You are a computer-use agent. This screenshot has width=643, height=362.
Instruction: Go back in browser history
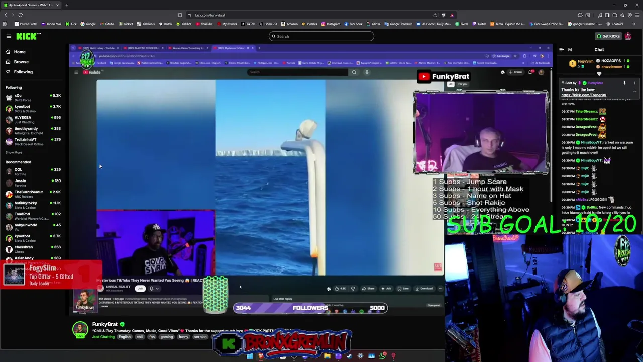pos(6,15)
